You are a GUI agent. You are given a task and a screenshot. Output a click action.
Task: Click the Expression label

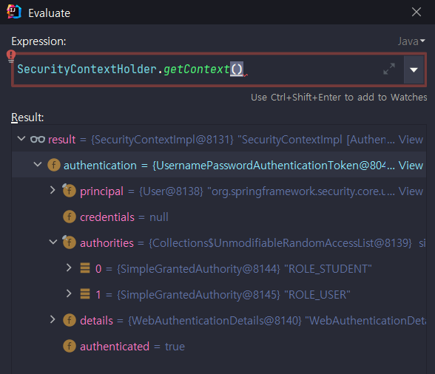pyautogui.click(x=38, y=41)
